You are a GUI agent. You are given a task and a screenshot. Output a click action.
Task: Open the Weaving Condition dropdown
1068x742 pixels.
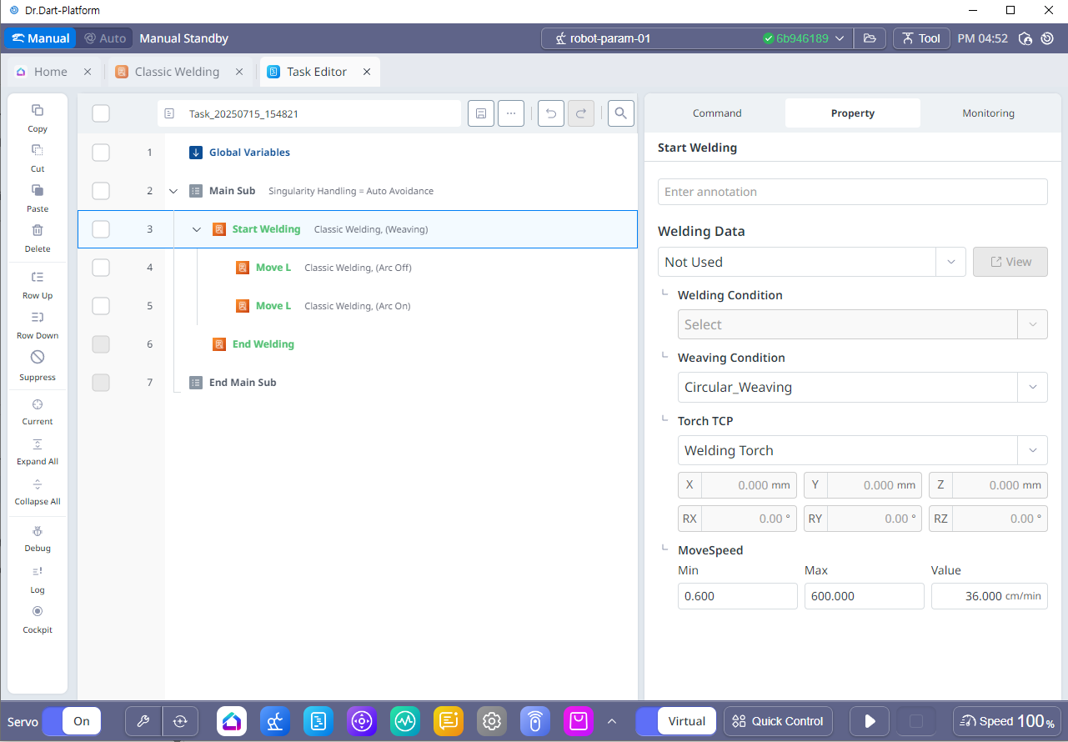click(x=862, y=388)
